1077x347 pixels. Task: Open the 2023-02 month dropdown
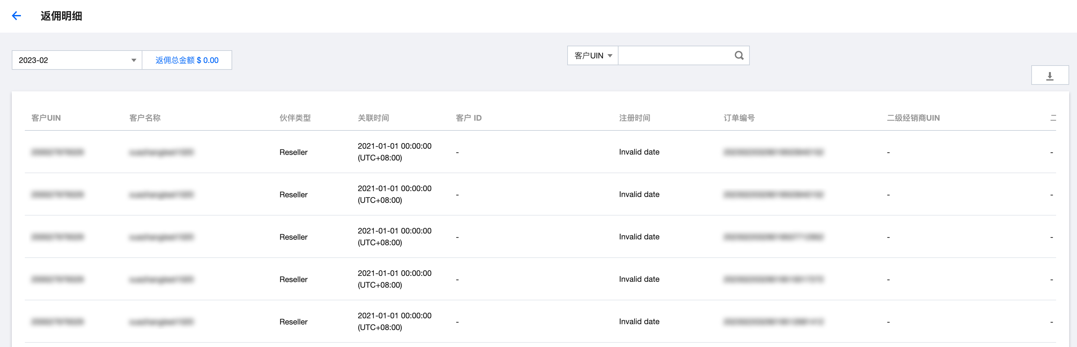coord(77,60)
